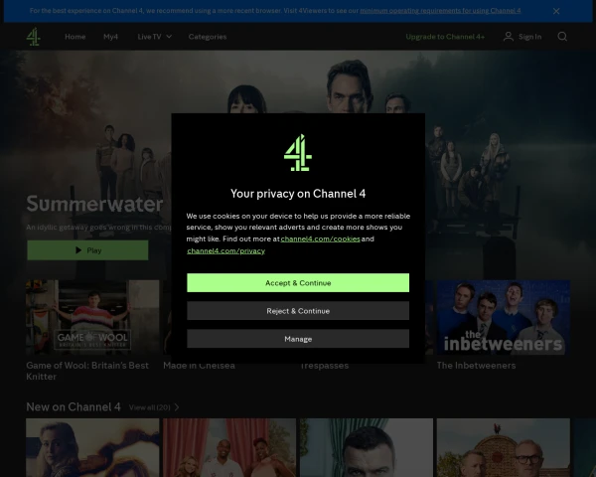Open the Game of Wool thumbnail

click(92, 318)
